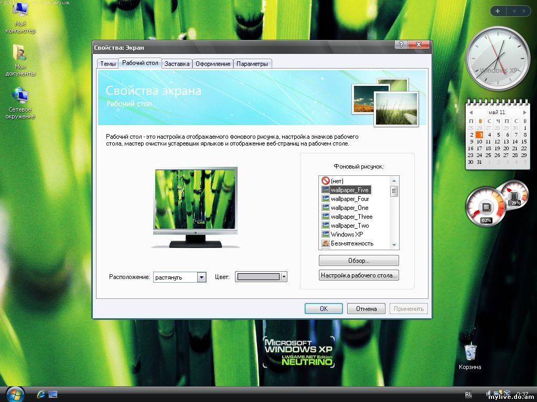537x402 pixels.
Task: Switch to the Оформление tab
Action: click(212, 64)
